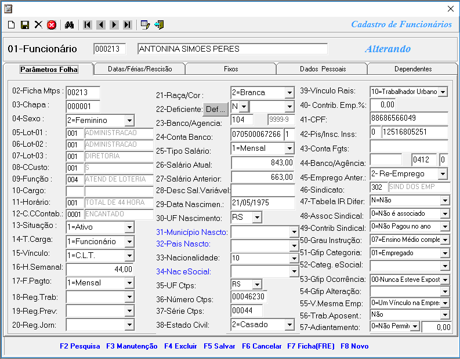Expand the 13-Situação combo box
460x359 pixels.
coord(129,227)
